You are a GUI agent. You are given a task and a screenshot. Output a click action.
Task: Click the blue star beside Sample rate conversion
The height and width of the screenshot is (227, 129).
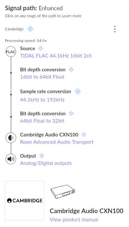tap(78, 91)
